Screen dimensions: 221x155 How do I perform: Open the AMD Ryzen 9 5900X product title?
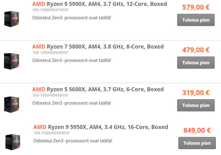coord(99,4)
